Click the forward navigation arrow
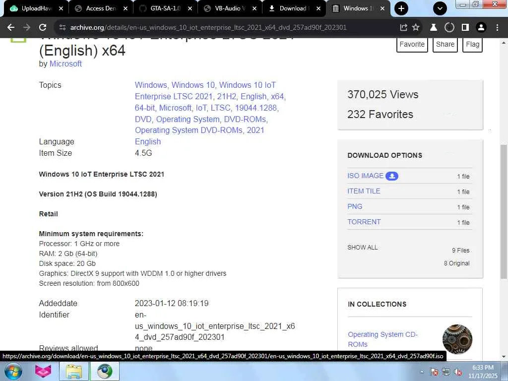The height and width of the screenshot is (381, 508). point(27,28)
